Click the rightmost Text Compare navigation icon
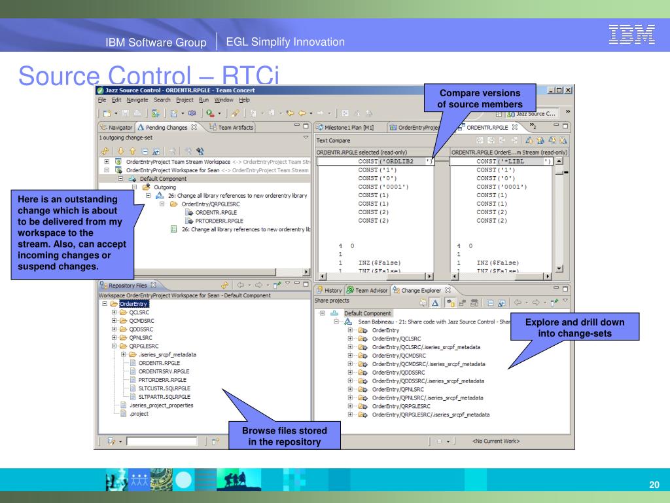The width and height of the screenshot is (670, 503). (563, 140)
